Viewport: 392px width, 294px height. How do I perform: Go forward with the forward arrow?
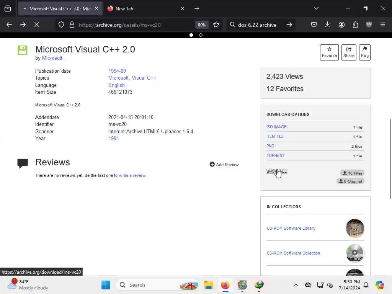23,24
